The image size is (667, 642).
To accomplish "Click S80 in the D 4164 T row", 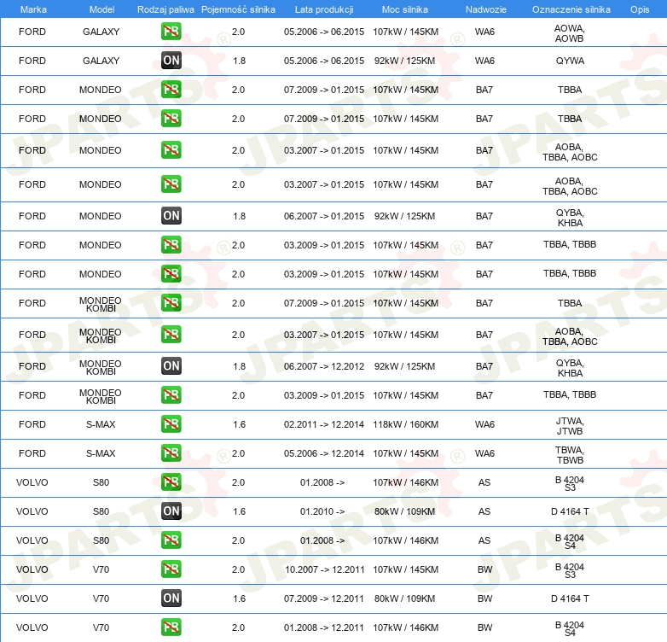I will (x=101, y=511).
